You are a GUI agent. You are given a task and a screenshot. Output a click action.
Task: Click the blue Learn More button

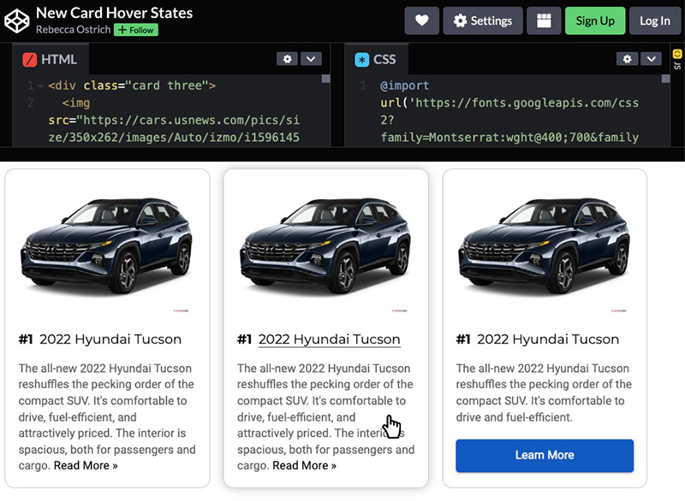545,456
